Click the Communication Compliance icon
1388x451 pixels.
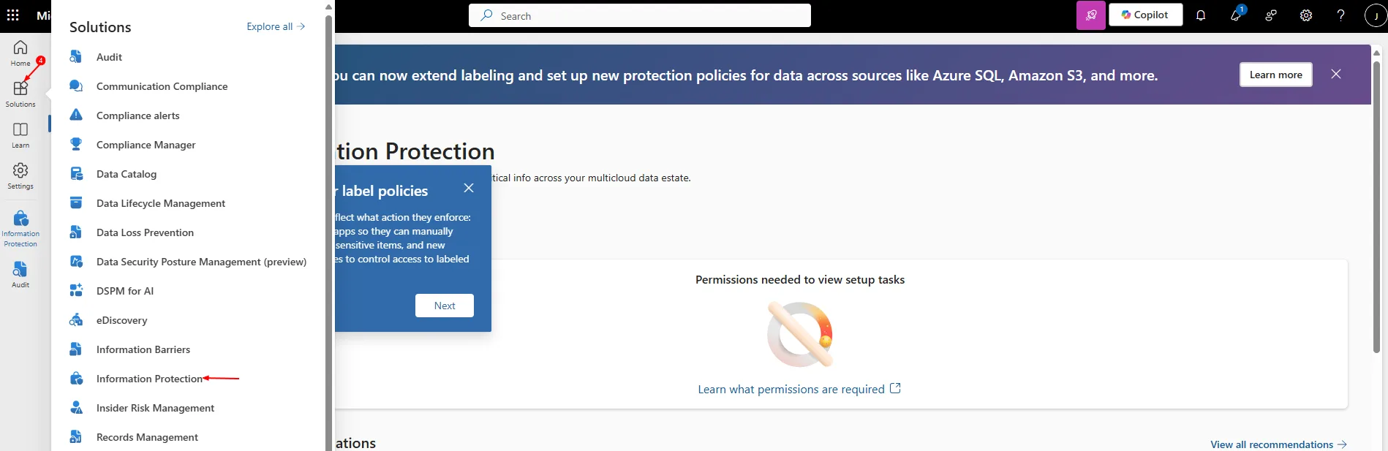pyautogui.click(x=76, y=86)
